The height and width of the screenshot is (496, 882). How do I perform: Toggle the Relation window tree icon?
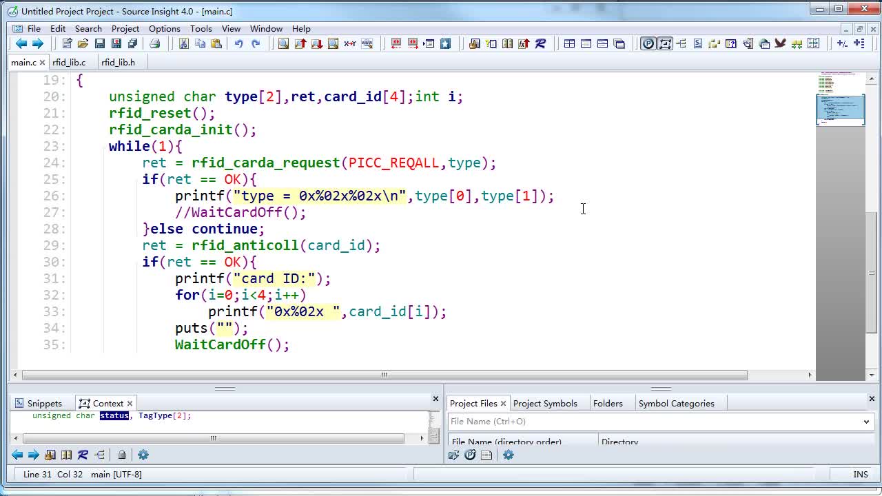pos(681,43)
